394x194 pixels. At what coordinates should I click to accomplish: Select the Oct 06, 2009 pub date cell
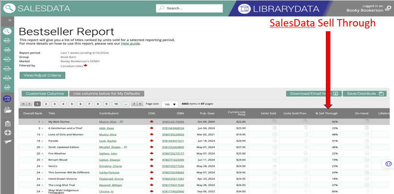click(206, 122)
